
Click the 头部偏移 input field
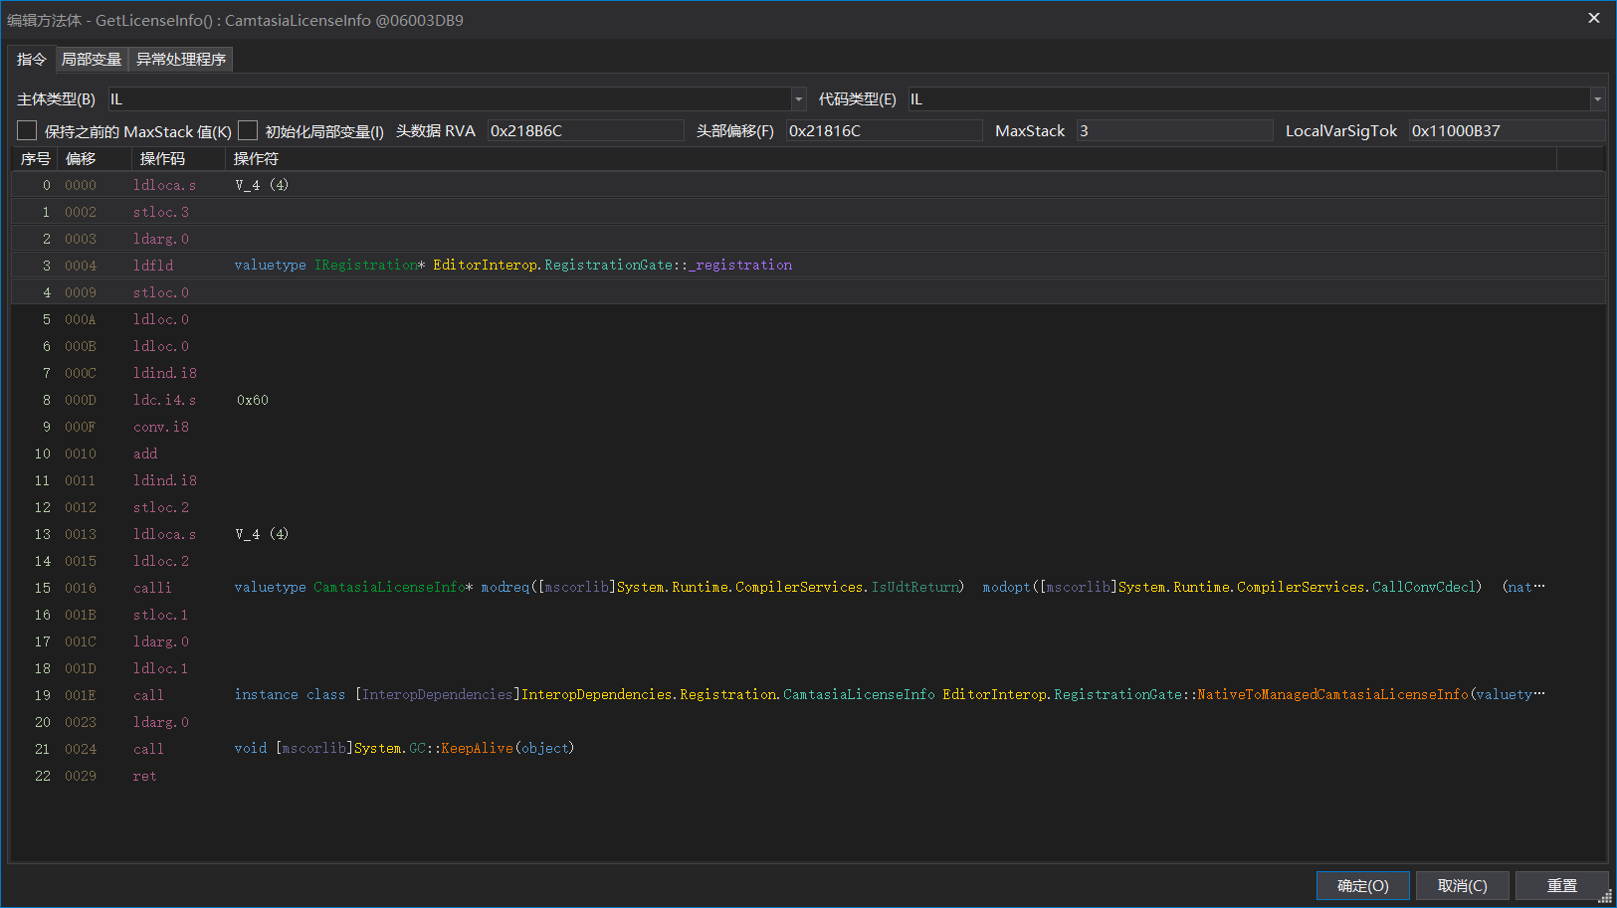tap(884, 130)
